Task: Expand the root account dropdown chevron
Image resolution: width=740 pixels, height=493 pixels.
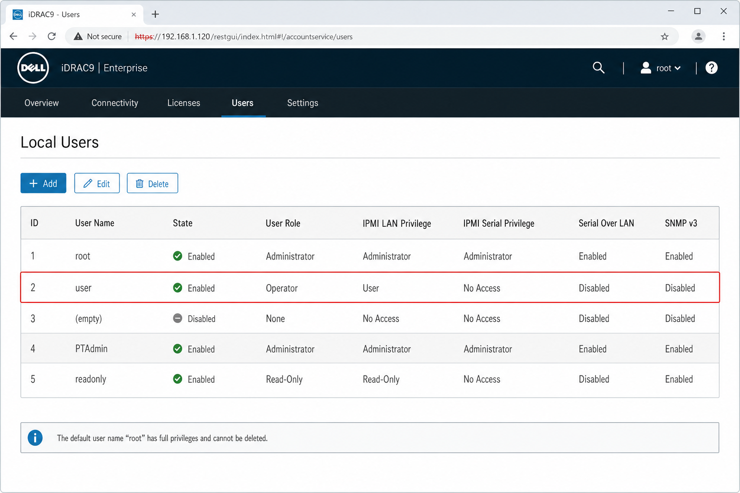Action: [x=678, y=68]
